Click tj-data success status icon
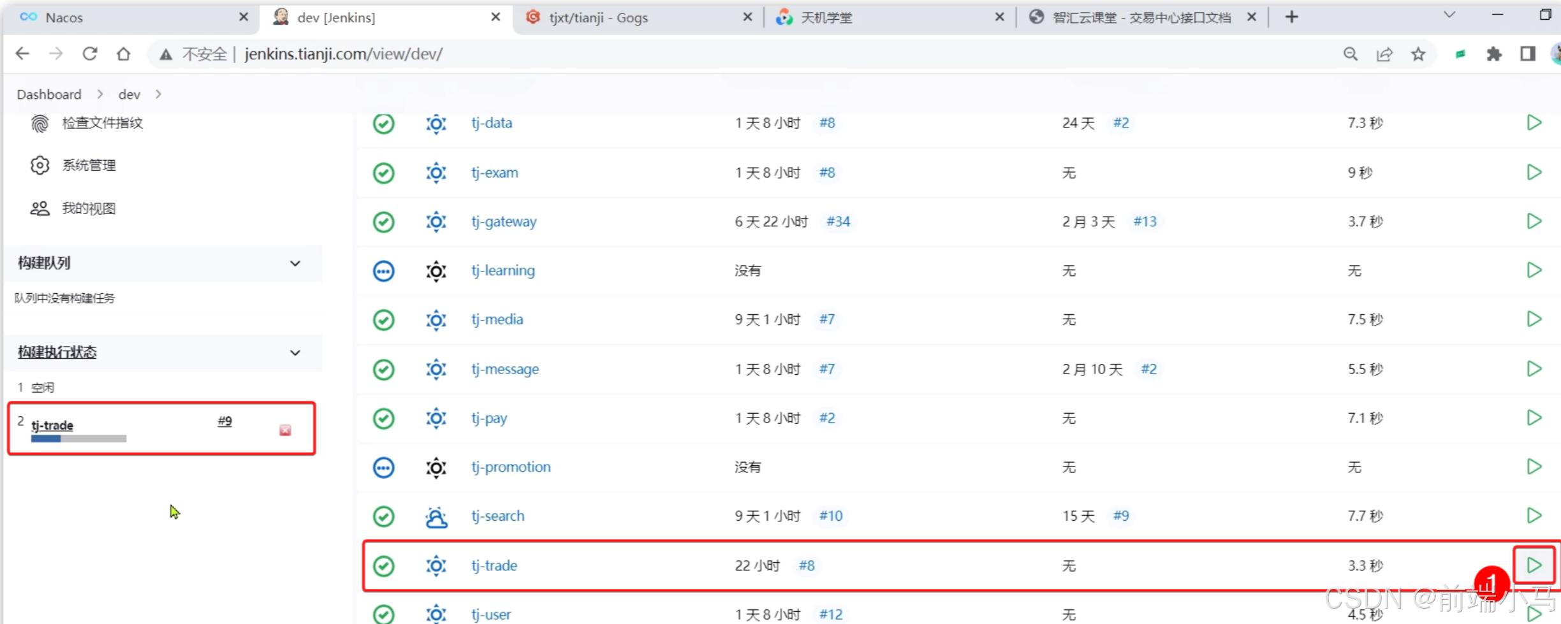This screenshot has width=1561, height=624. [383, 123]
